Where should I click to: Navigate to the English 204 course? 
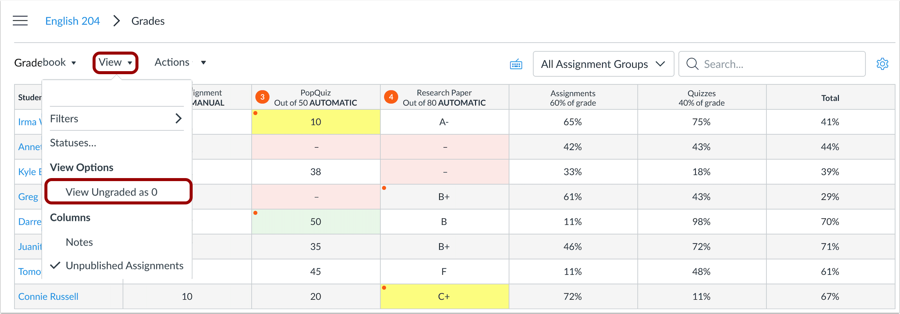(x=72, y=21)
